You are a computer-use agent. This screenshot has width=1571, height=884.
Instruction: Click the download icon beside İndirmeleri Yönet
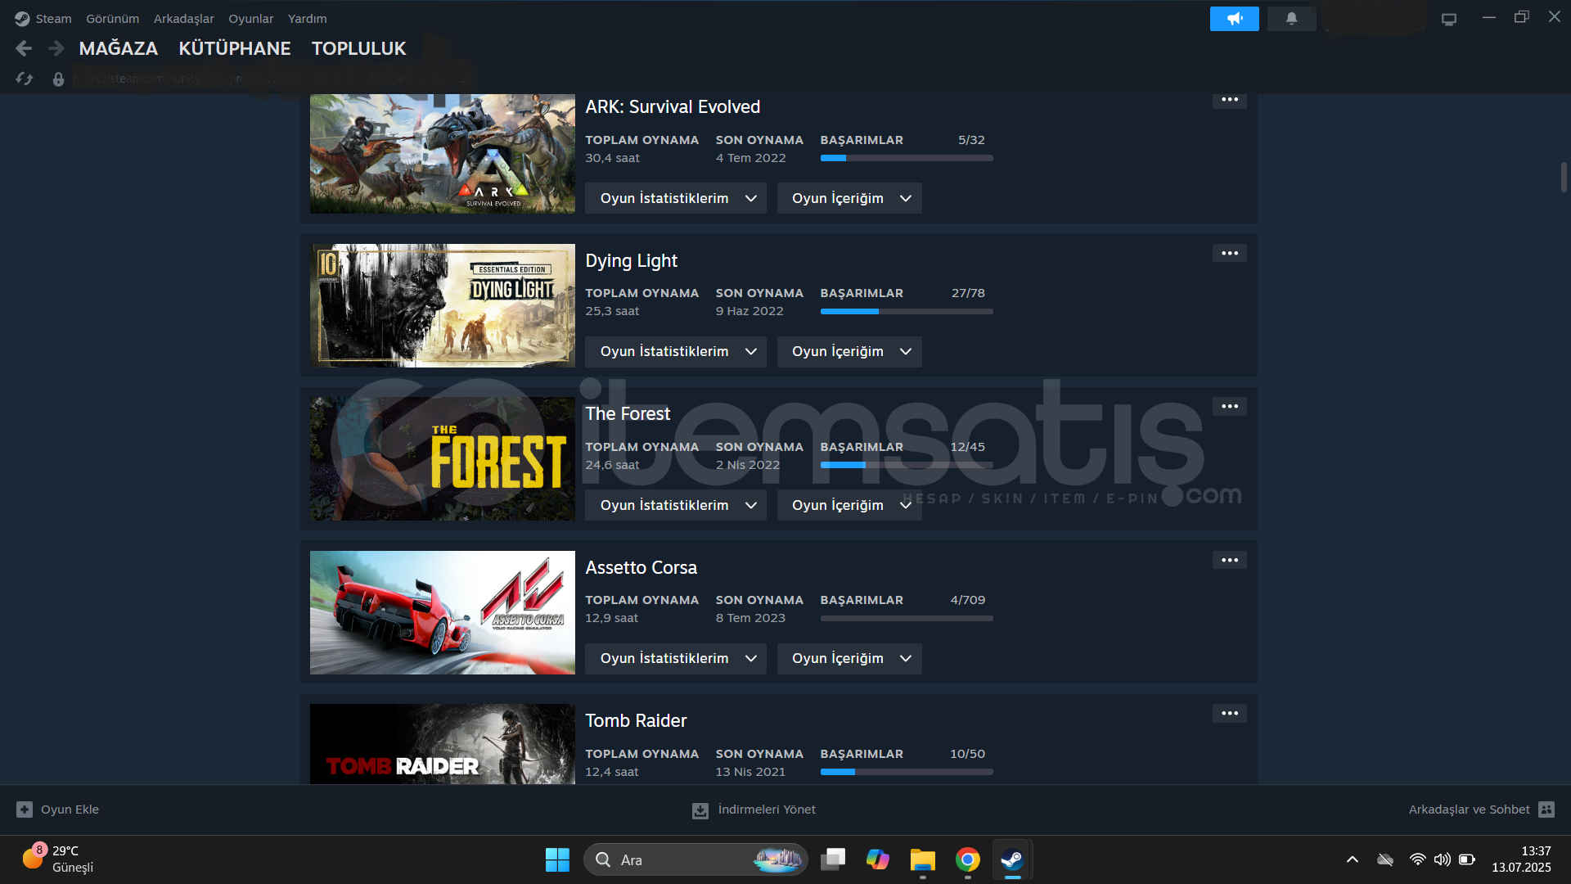(700, 810)
